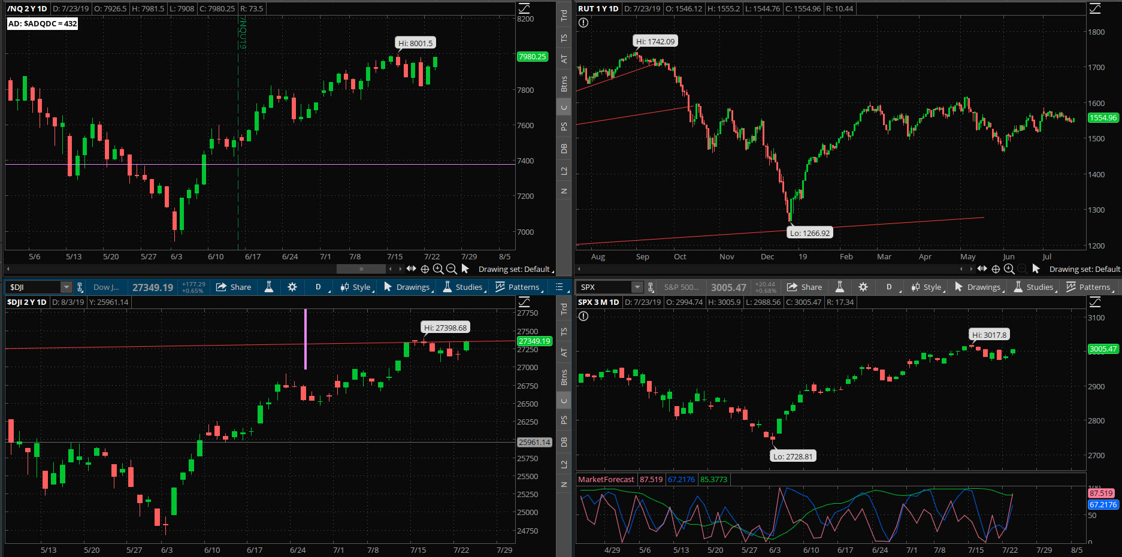1122x557 pixels.
Task: Click the MarketForecast study label
Action: [606, 479]
